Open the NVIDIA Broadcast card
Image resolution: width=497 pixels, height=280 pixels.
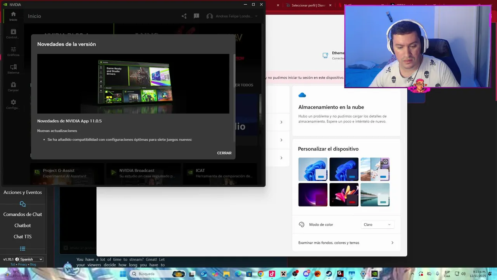[x=144, y=173]
